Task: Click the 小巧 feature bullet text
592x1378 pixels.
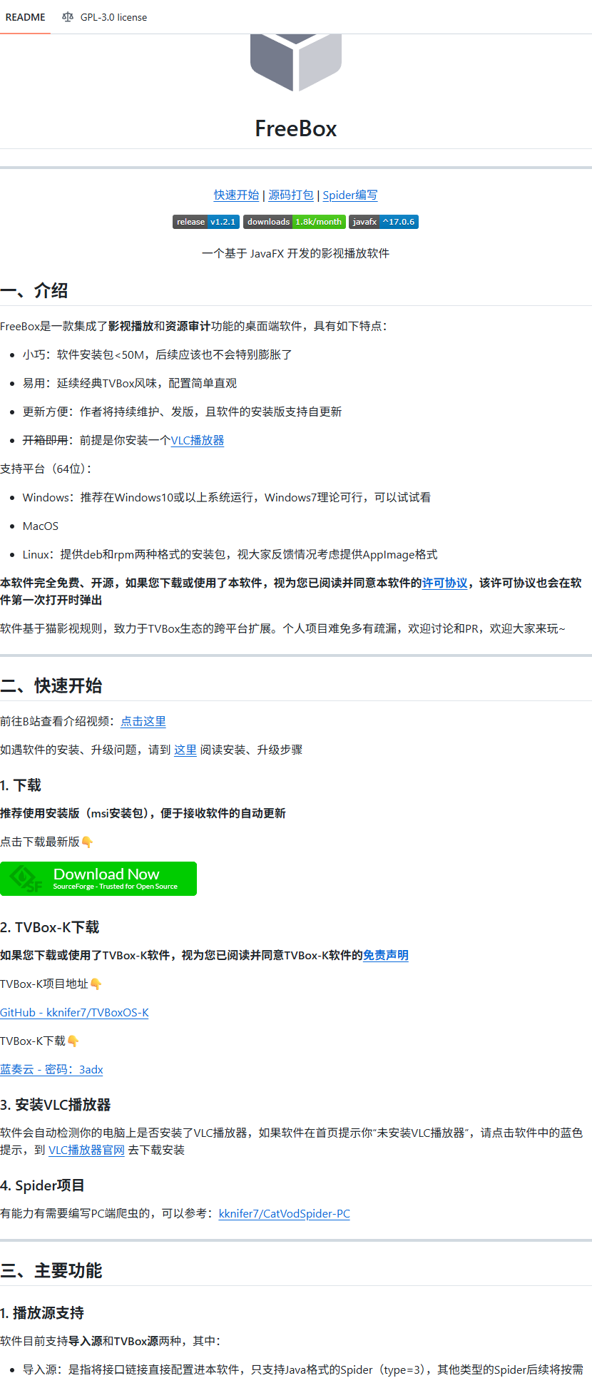Action: (x=158, y=354)
